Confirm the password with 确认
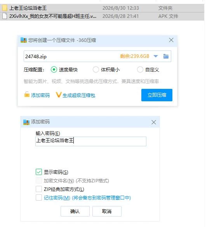Screen dimensions: 212x227 point(75,211)
